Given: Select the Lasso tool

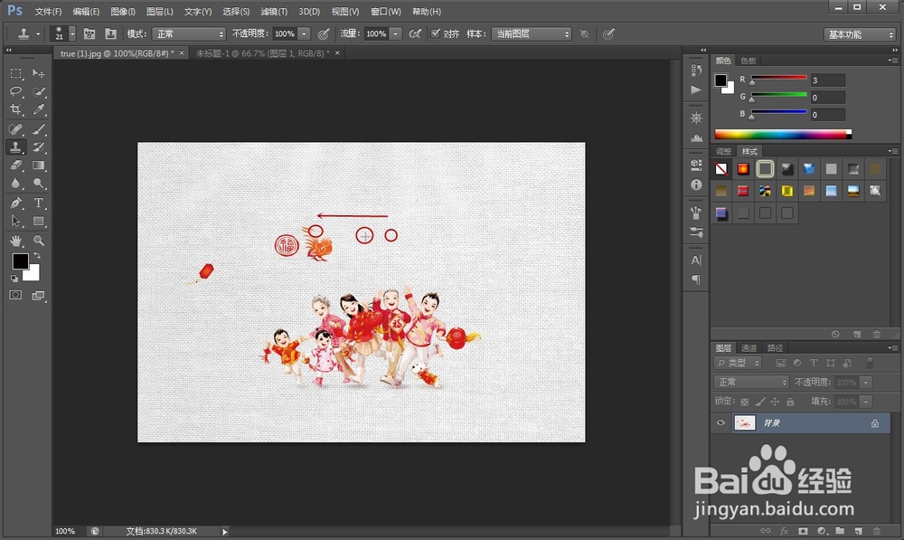Looking at the screenshot, I should tap(16, 91).
